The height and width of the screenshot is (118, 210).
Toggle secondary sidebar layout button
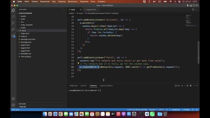pyautogui.click(x=194, y=6)
